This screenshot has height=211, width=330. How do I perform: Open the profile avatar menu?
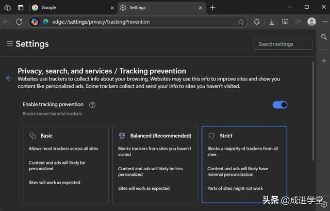point(311,22)
